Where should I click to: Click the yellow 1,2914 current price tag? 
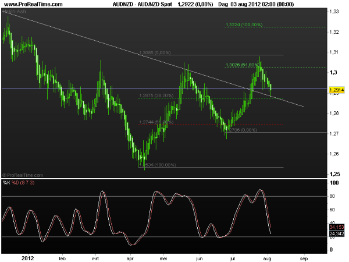pos(337,90)
